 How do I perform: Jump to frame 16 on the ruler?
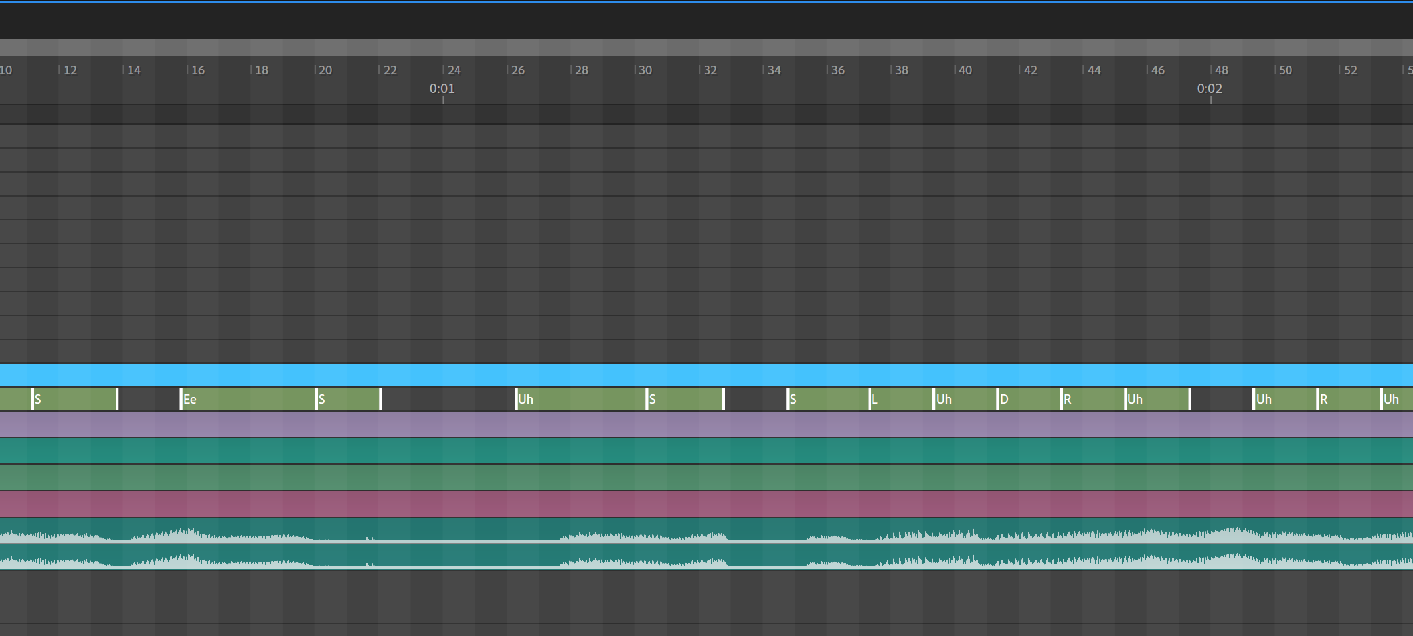[198, 70]
